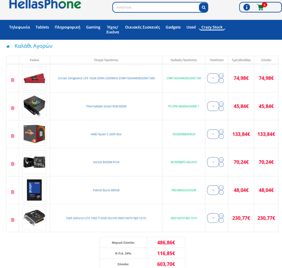
Task: Open the Used menu
Action: click(x=191, y=27)
